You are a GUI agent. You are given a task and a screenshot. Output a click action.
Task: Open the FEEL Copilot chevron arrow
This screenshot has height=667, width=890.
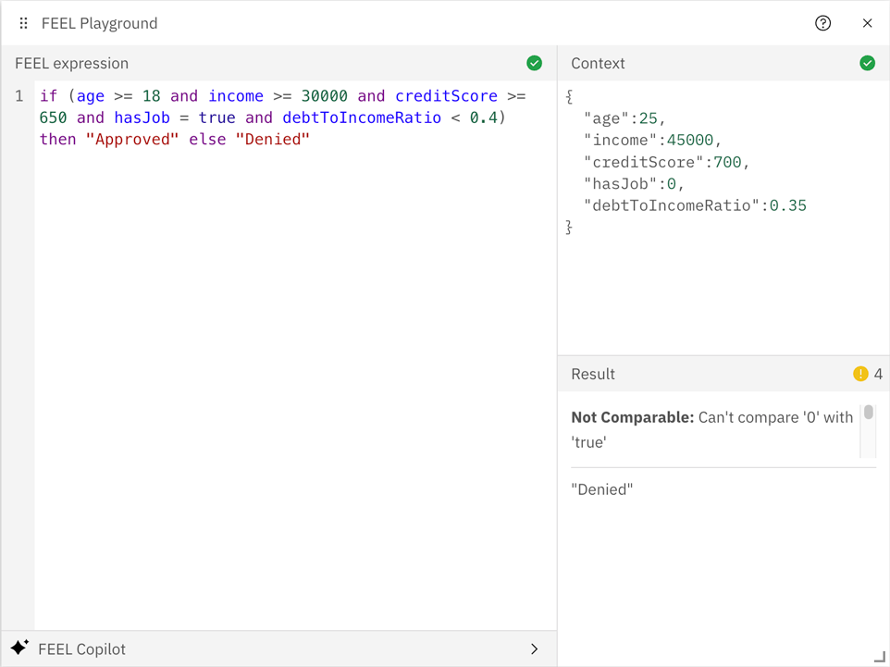[x=534, y=648]
